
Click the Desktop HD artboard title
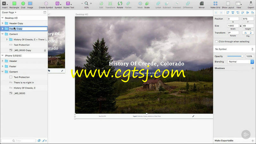(82, 14)
